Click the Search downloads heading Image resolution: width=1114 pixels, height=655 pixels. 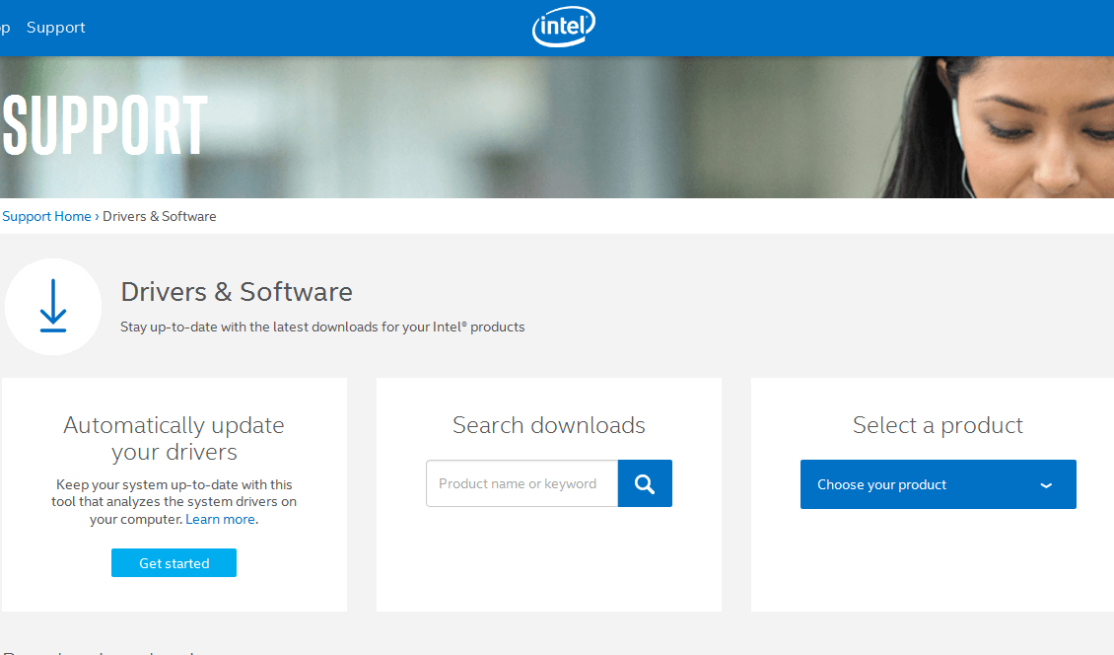(x=548, y=425)
